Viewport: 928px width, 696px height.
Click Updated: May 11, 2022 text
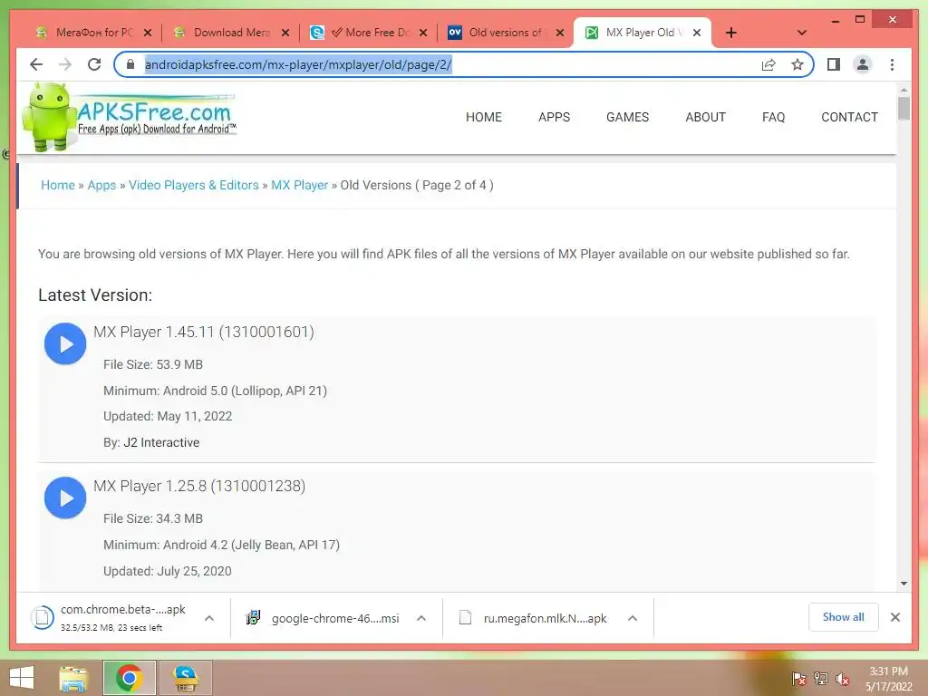pos(168,417)
